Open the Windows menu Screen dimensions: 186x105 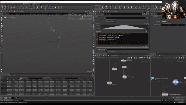coord(14,4)
